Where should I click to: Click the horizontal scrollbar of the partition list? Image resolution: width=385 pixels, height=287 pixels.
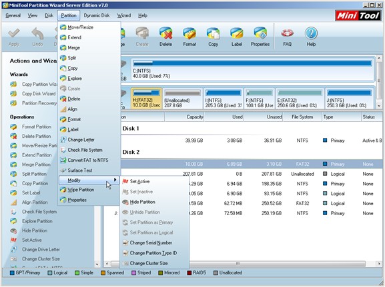tap(238, 264)
